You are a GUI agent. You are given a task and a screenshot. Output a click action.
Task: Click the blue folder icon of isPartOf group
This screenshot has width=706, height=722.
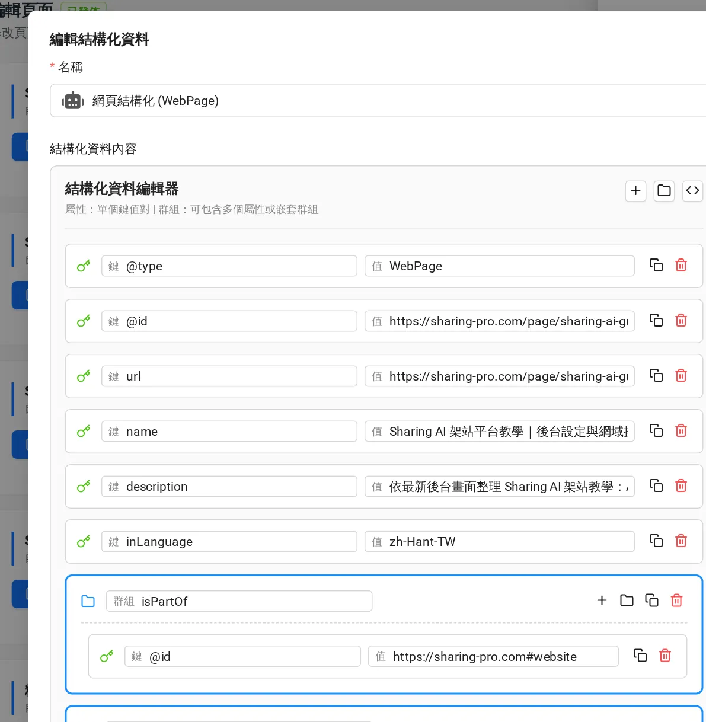click(x=88, y=601)
